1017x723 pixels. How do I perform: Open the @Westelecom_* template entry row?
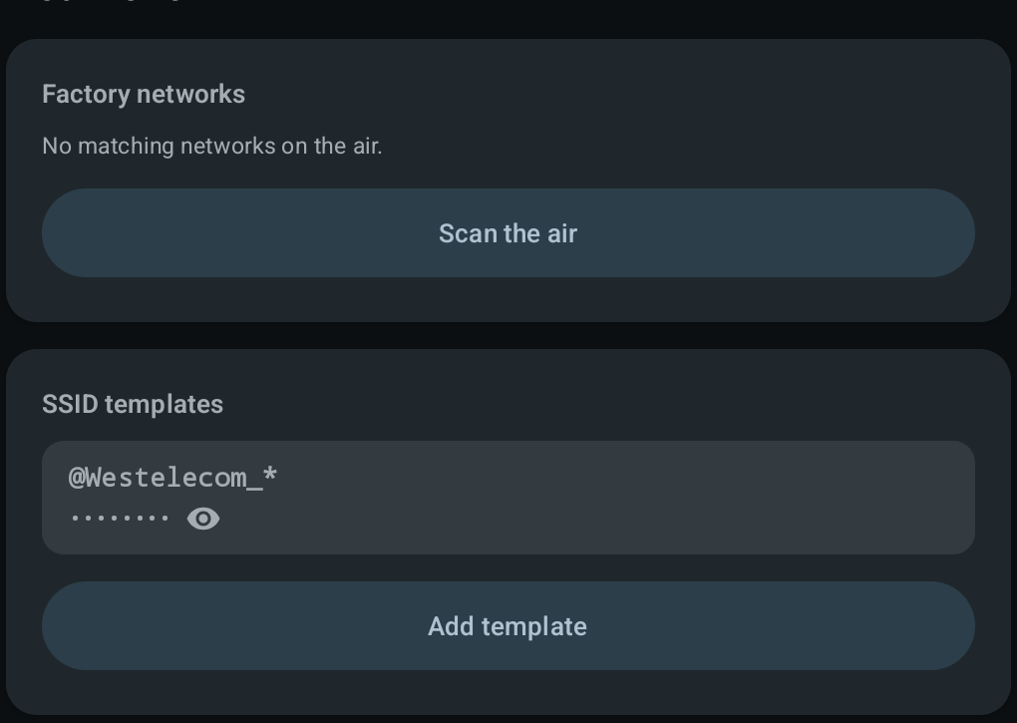508,498
